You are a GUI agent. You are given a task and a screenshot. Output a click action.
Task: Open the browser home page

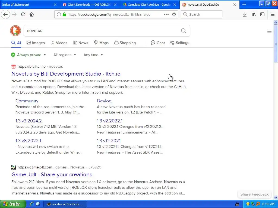point(32,14)
